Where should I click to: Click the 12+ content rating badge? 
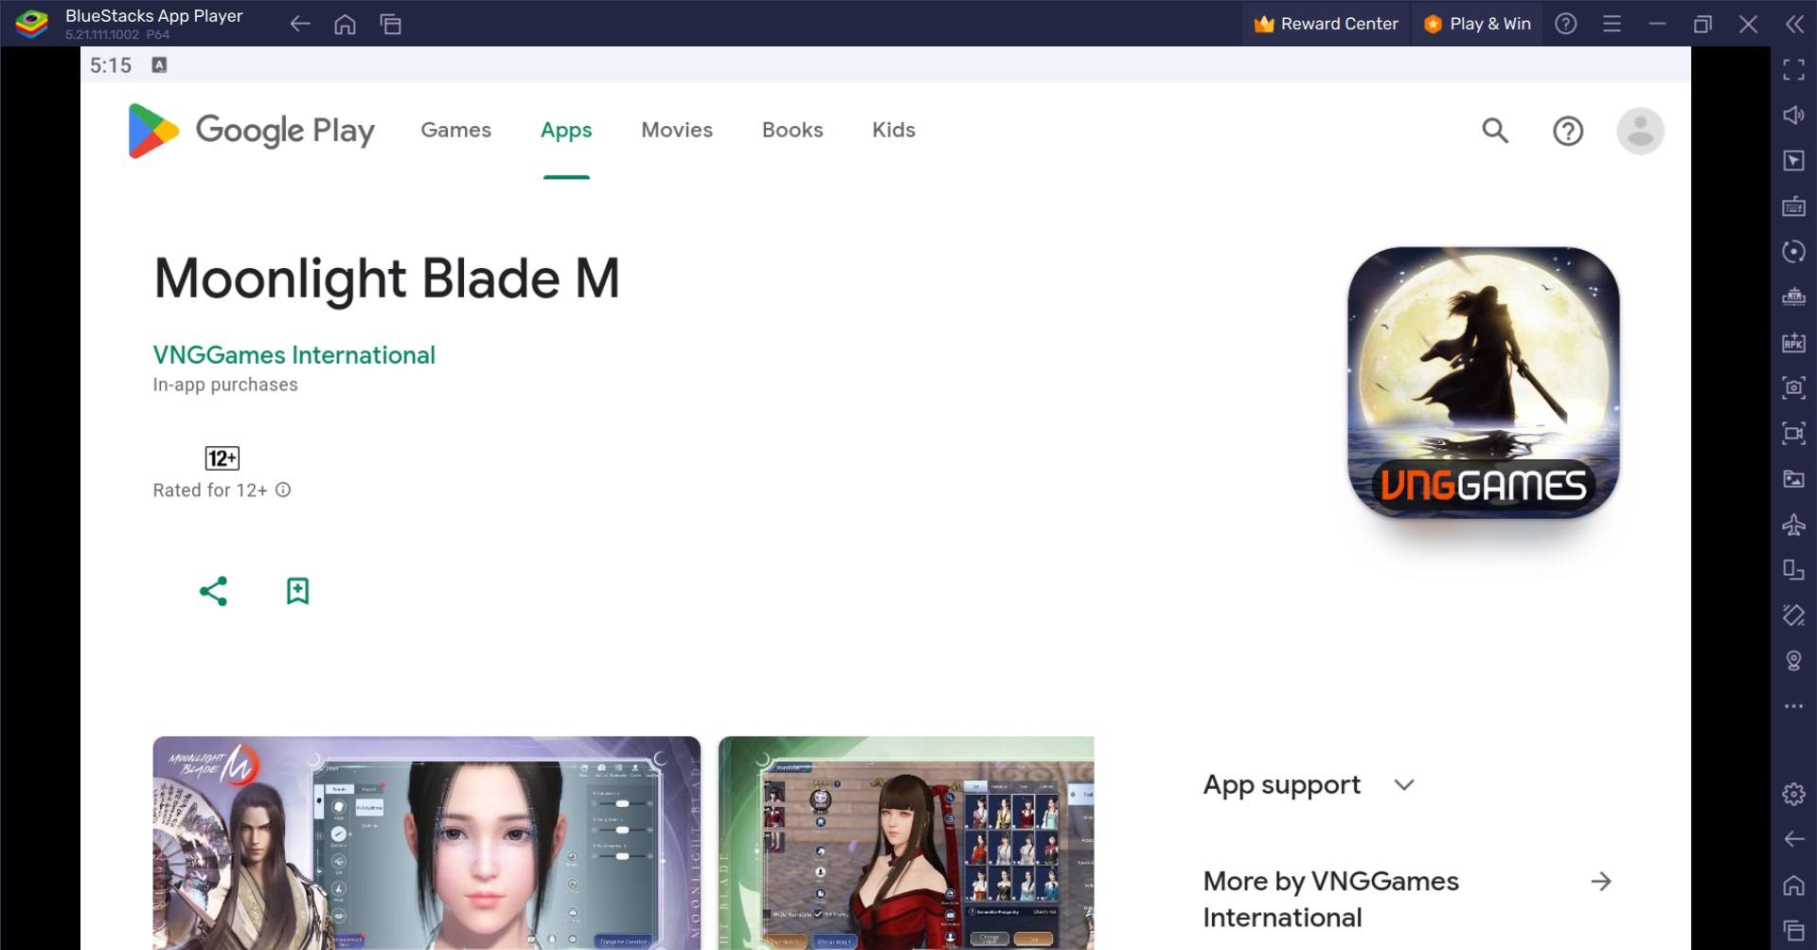[223, 458]
